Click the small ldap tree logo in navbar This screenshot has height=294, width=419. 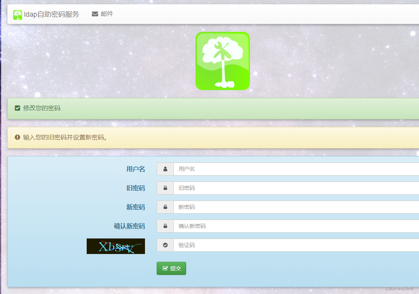click(17, 15)
